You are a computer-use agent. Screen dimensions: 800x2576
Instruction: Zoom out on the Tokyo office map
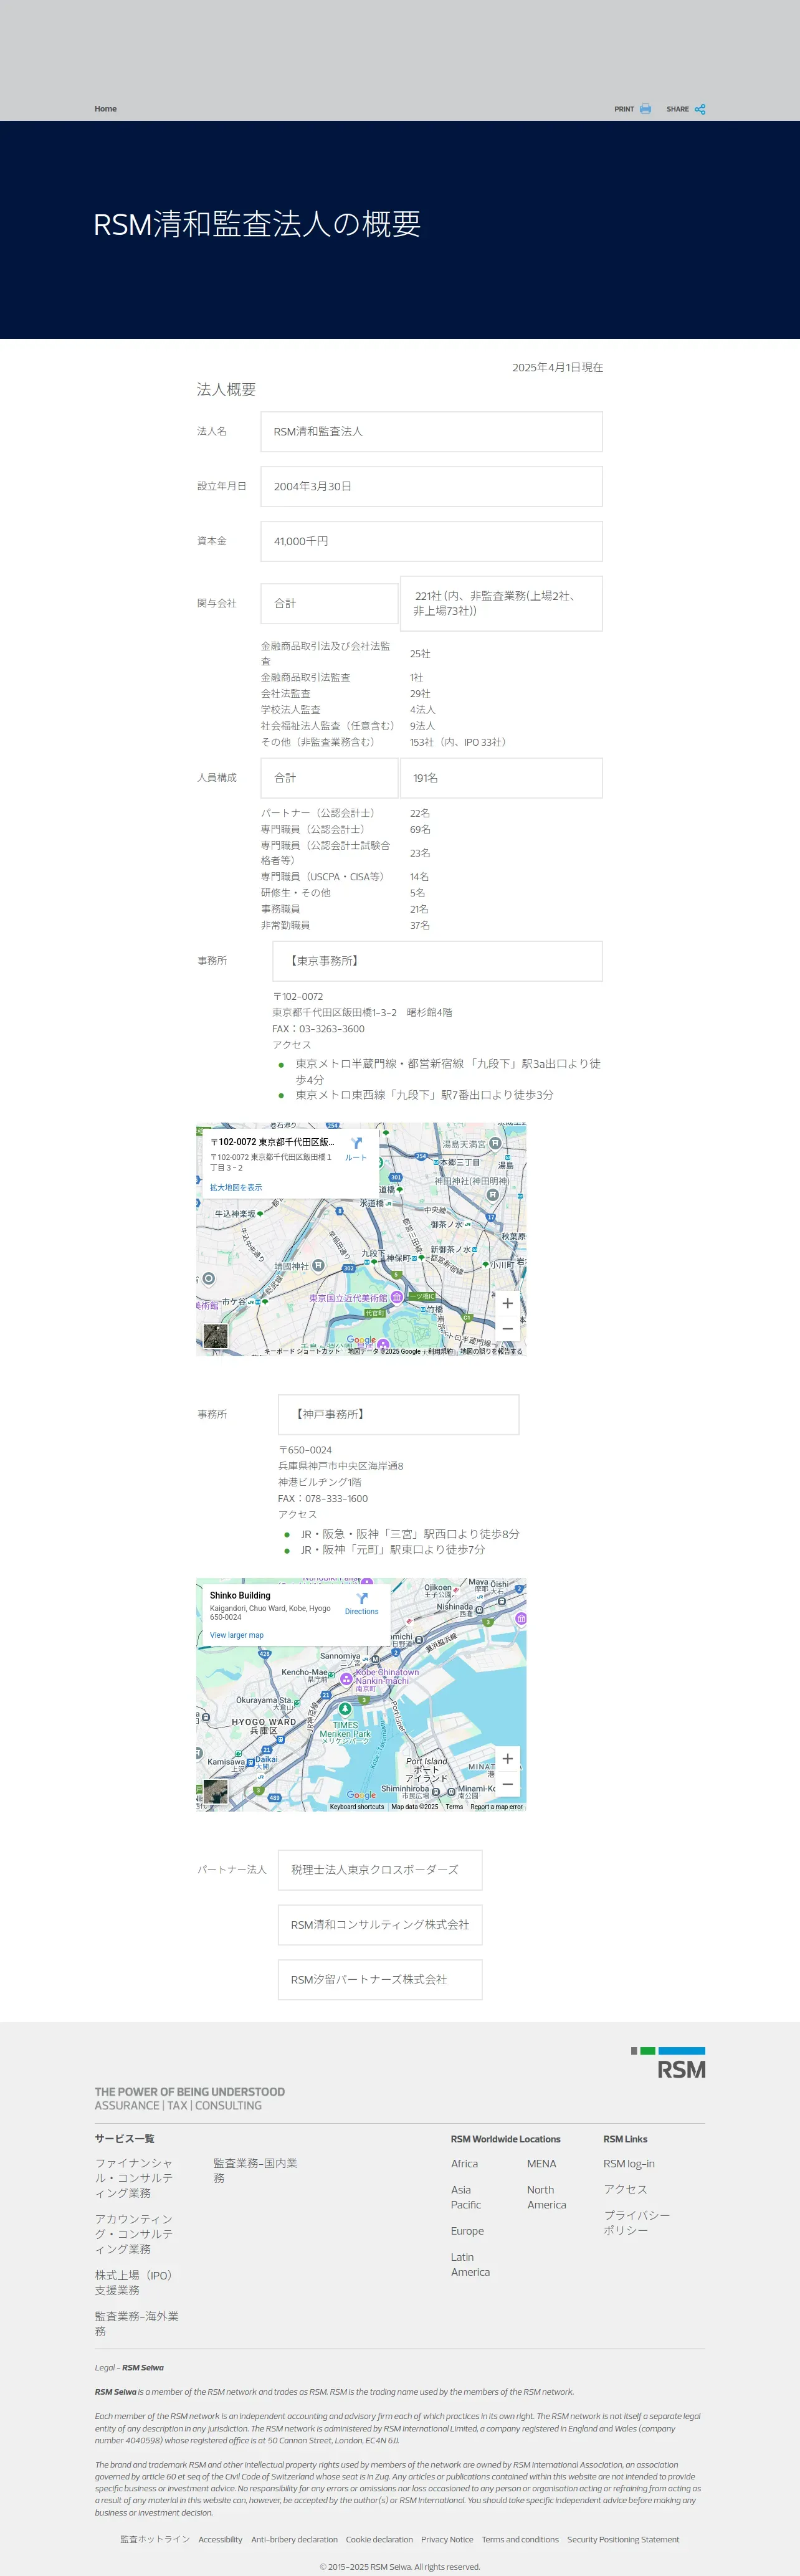pyautogui.click(x=508, y=1329)
